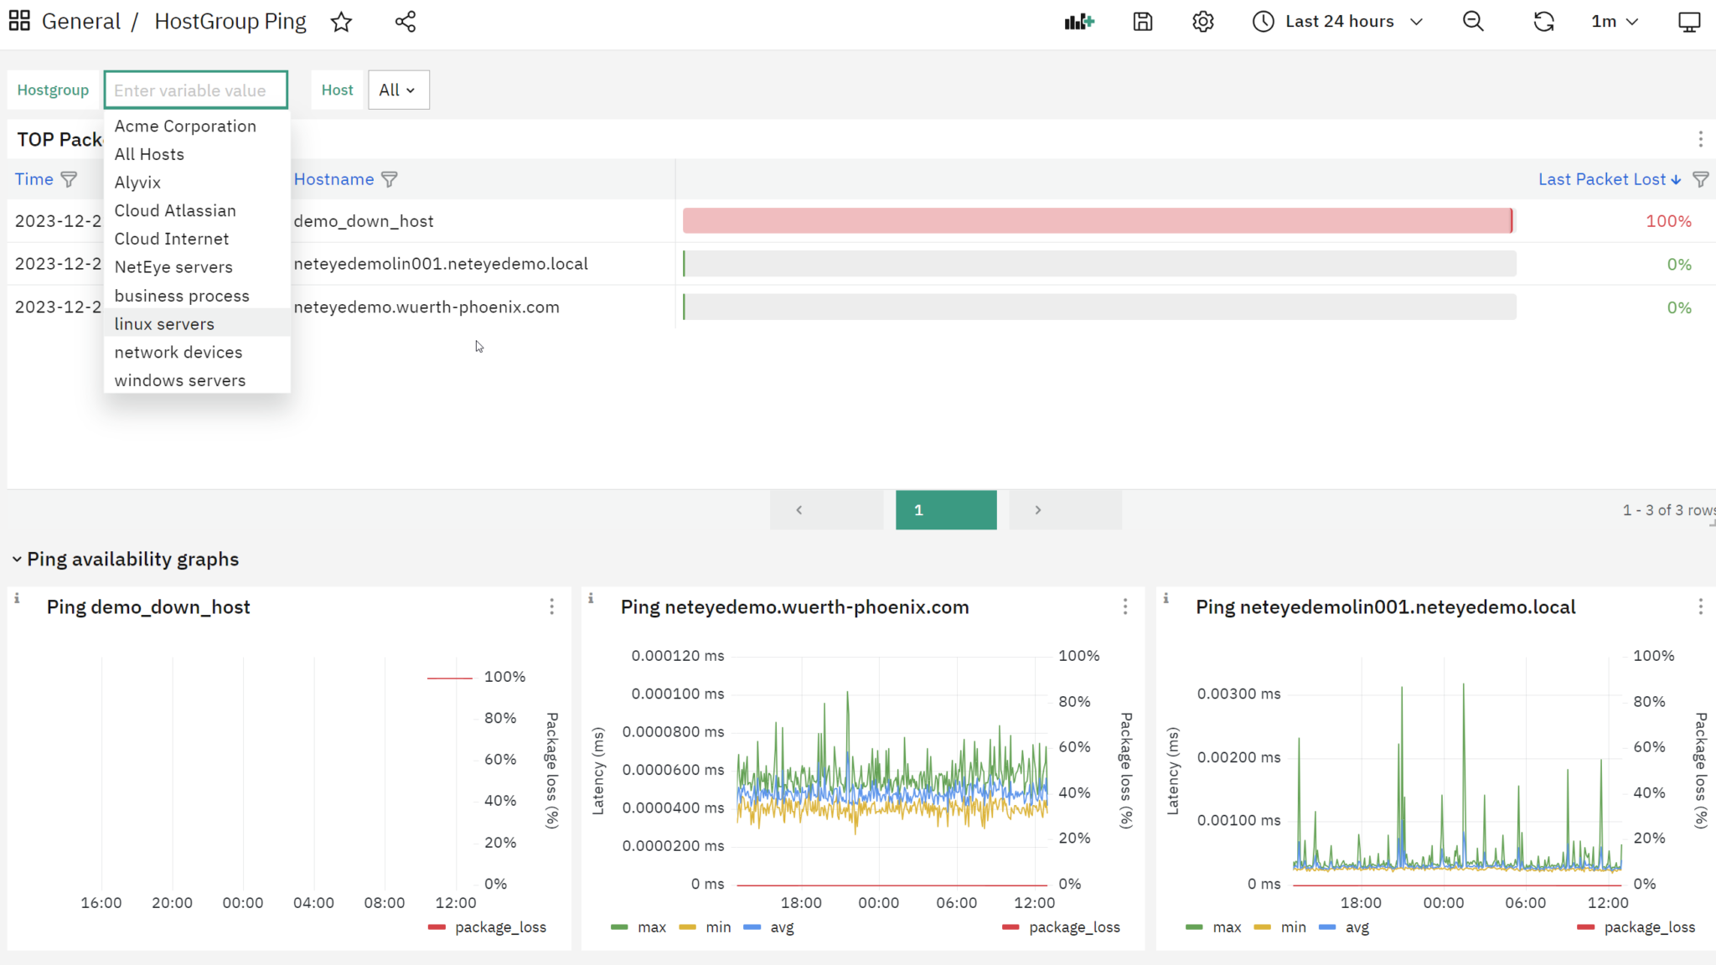Open panel menu for Ping demo_down_host
The height and width of the screenshot is (965, 1716).
pyautogui.click(x=552, y=606)
